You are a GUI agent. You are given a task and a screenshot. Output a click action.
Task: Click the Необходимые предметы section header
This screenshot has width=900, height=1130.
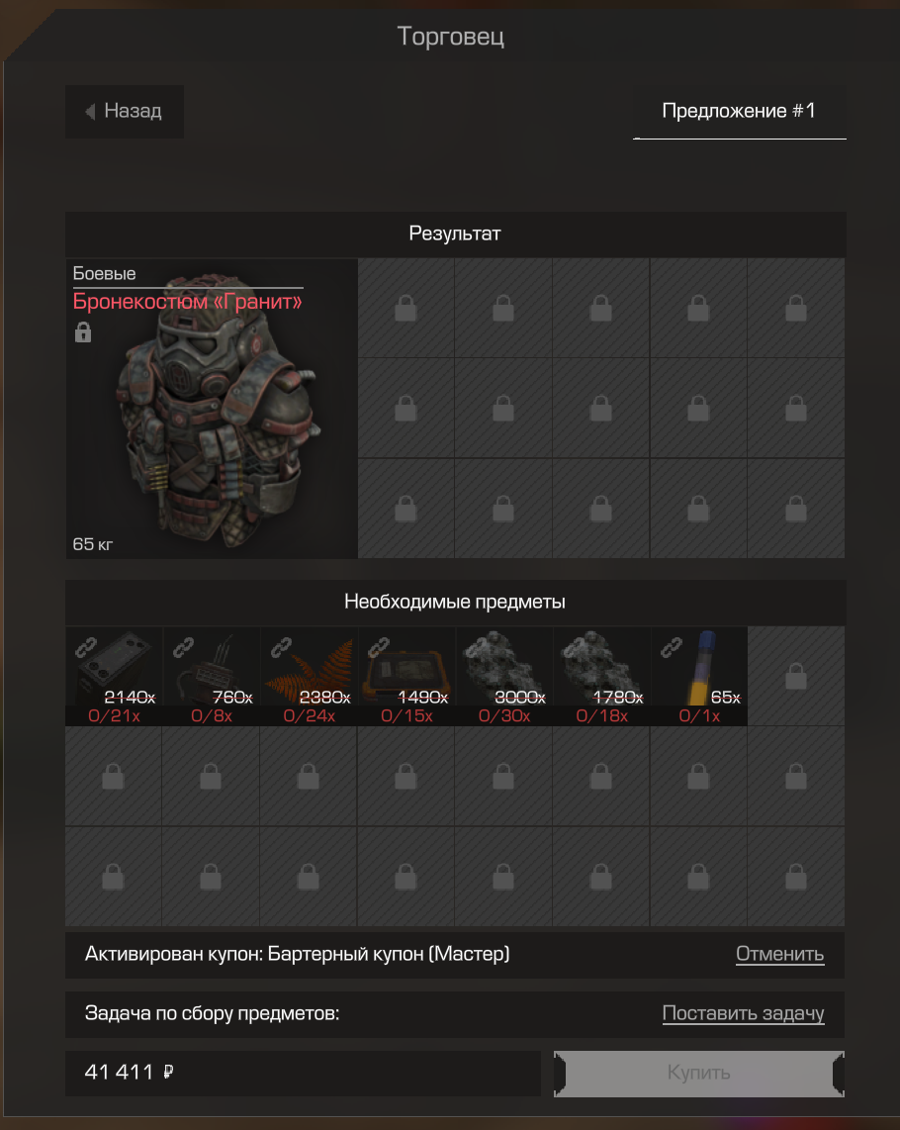(455, 602)
